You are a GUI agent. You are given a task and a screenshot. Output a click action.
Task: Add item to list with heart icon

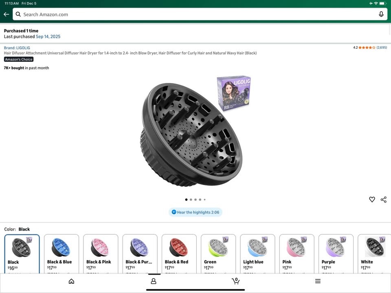(x=372, y=199)
